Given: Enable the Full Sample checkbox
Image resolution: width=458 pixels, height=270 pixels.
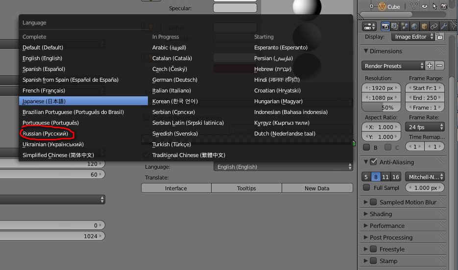Looking at the screenshot, I should tap(366, 188).
